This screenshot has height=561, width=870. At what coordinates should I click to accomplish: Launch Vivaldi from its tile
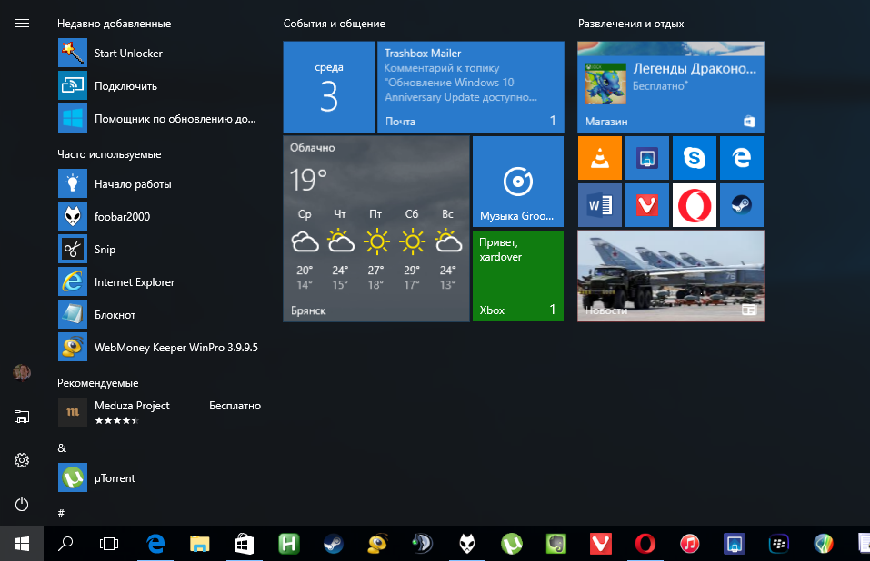click(x=647, y=205)
